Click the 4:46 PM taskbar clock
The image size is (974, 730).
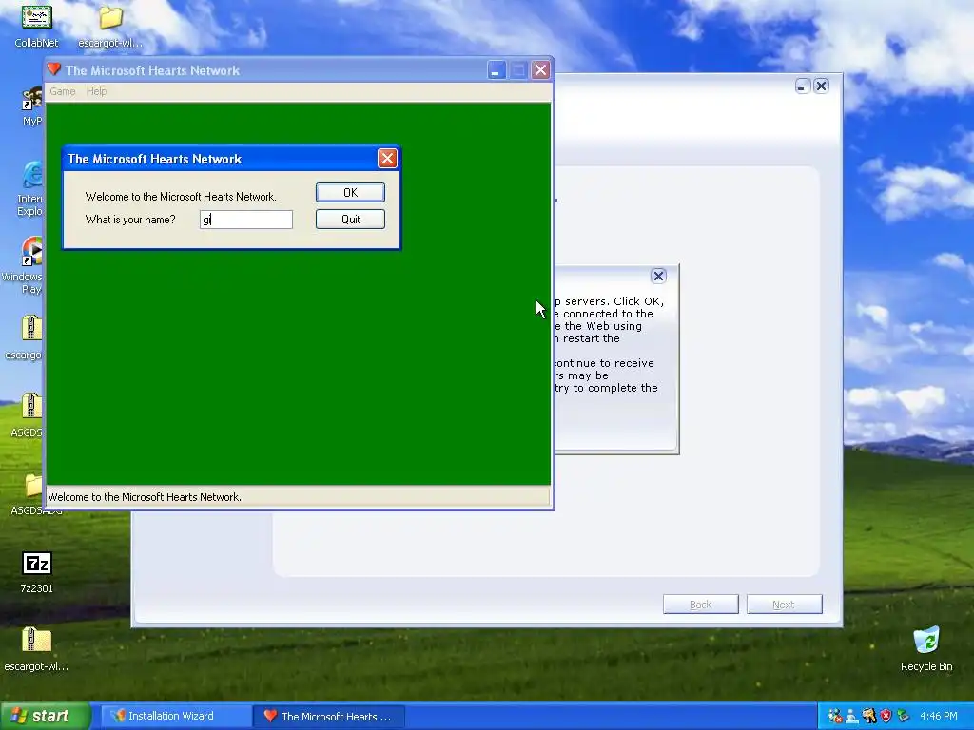click(939, 717)
